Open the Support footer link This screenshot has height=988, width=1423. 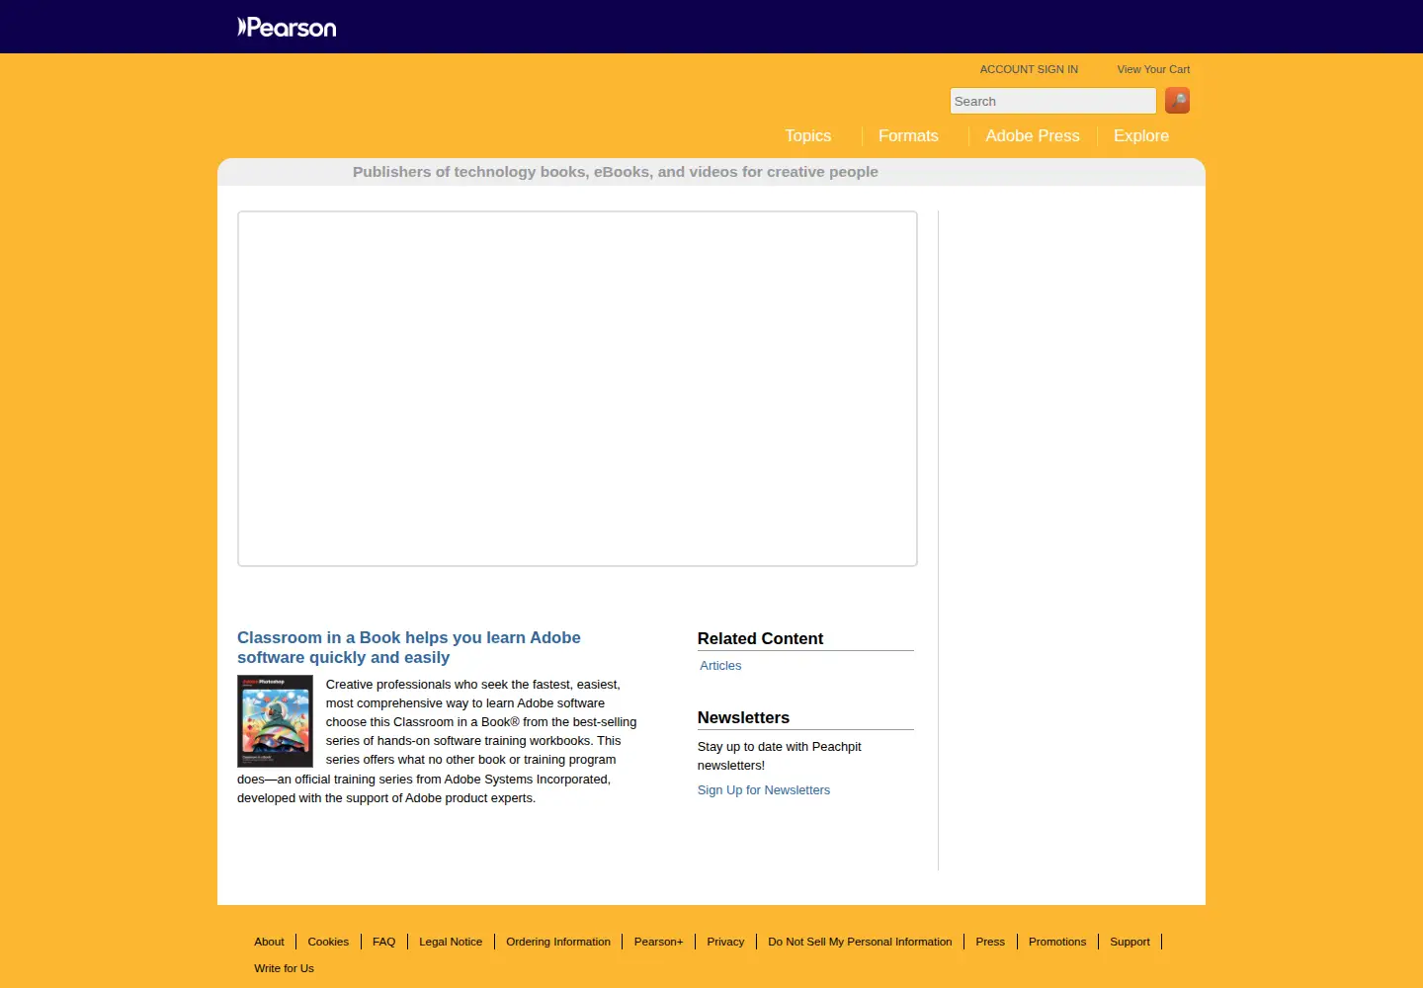(x=1130, y=942)
